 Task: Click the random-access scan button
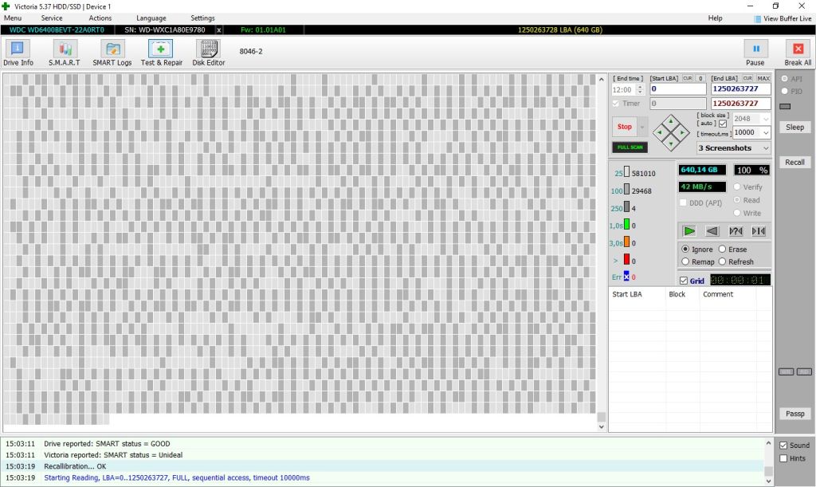(x=736, y=231)
